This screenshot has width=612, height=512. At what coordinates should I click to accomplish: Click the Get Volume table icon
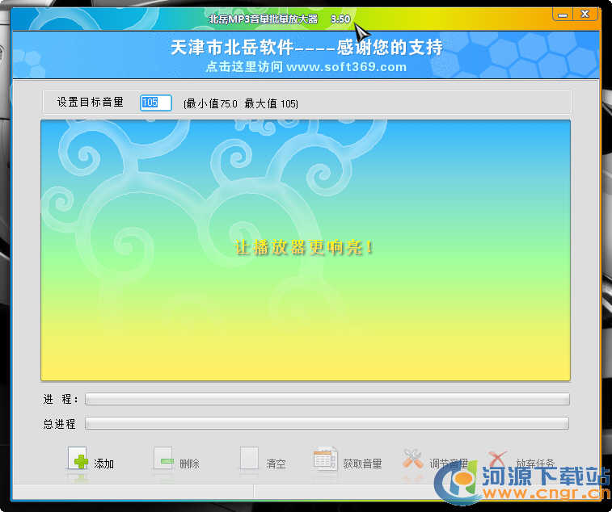click(x=325, y=459)
